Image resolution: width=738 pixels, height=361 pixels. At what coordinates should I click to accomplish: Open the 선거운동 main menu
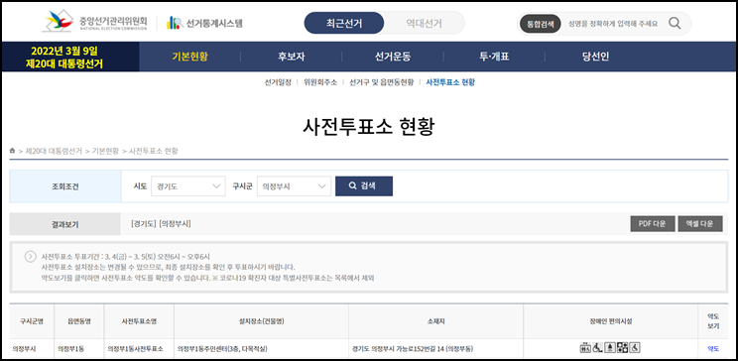[x=393, y=57]
